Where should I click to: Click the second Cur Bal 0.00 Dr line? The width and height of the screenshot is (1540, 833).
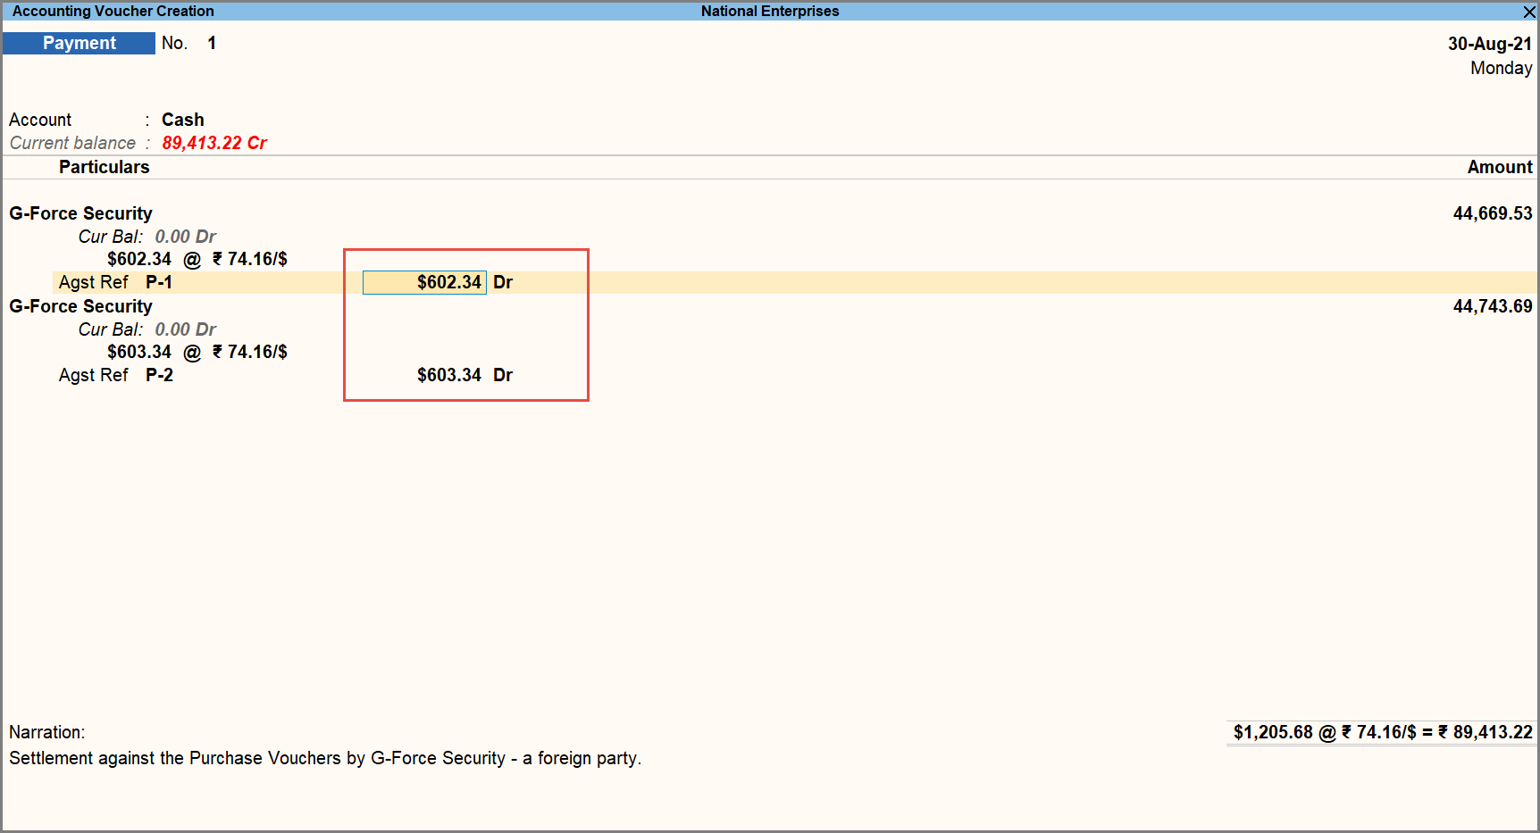(146, 329)
